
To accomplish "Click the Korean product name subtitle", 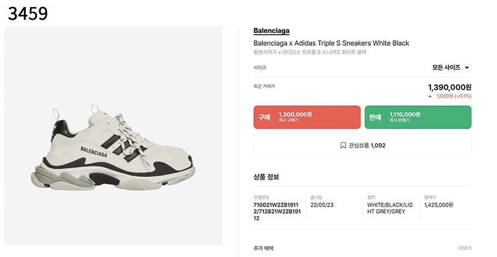I will click(310, 52).
